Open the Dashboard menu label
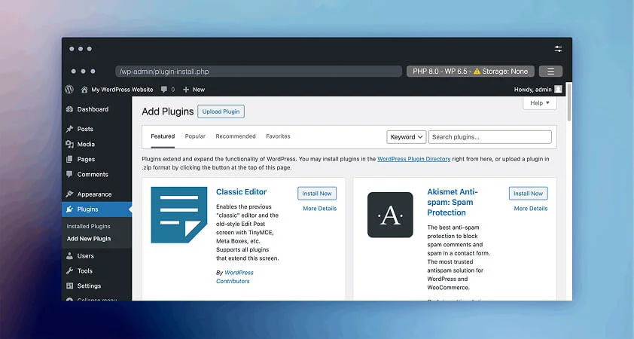This screenshot has width=634, height=339. 93,109
